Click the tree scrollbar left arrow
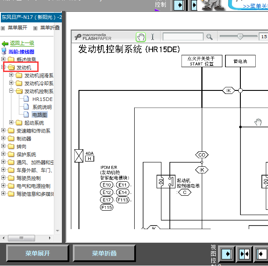268x266 pixels. pos(4,238)
